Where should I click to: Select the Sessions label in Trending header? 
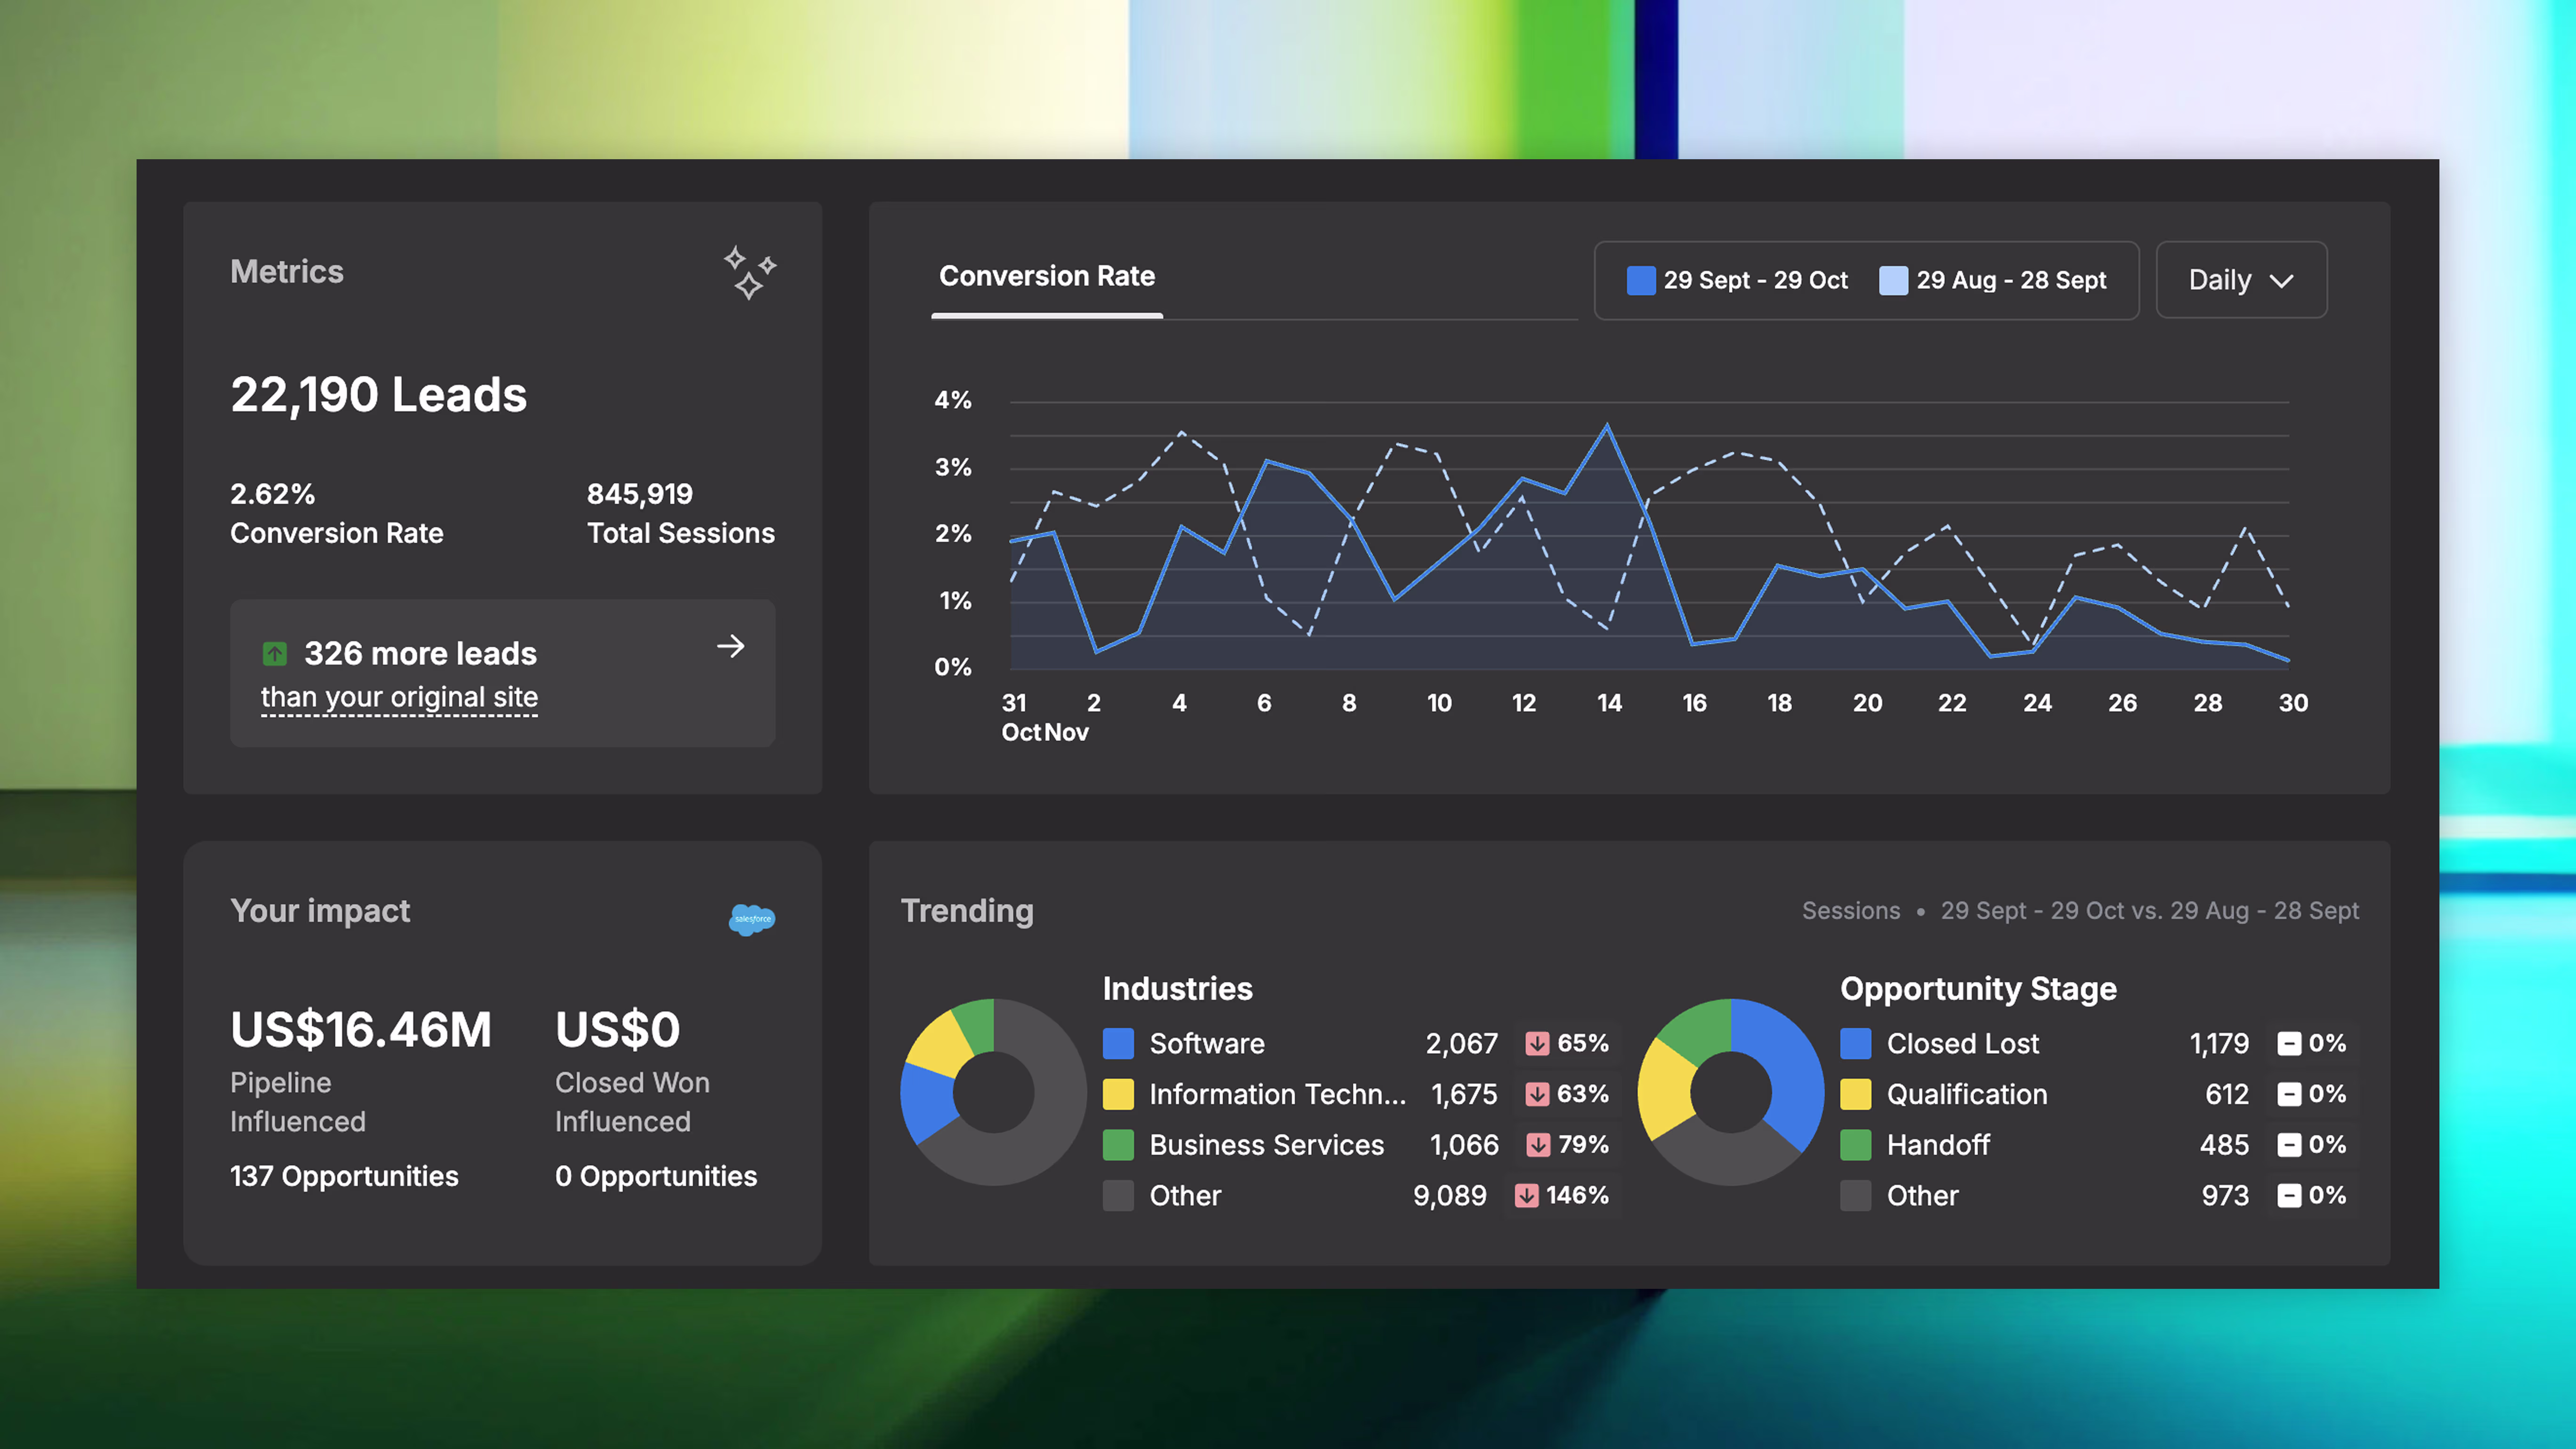coord(1851,910)
